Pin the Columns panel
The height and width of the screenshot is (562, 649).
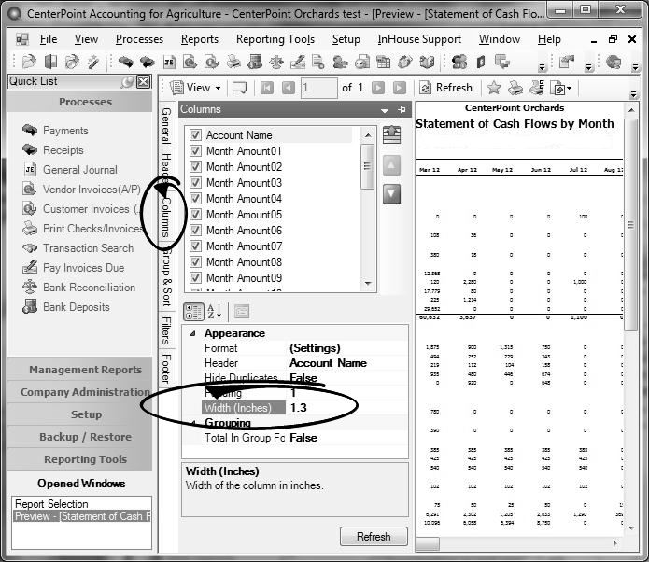point(403,110)
